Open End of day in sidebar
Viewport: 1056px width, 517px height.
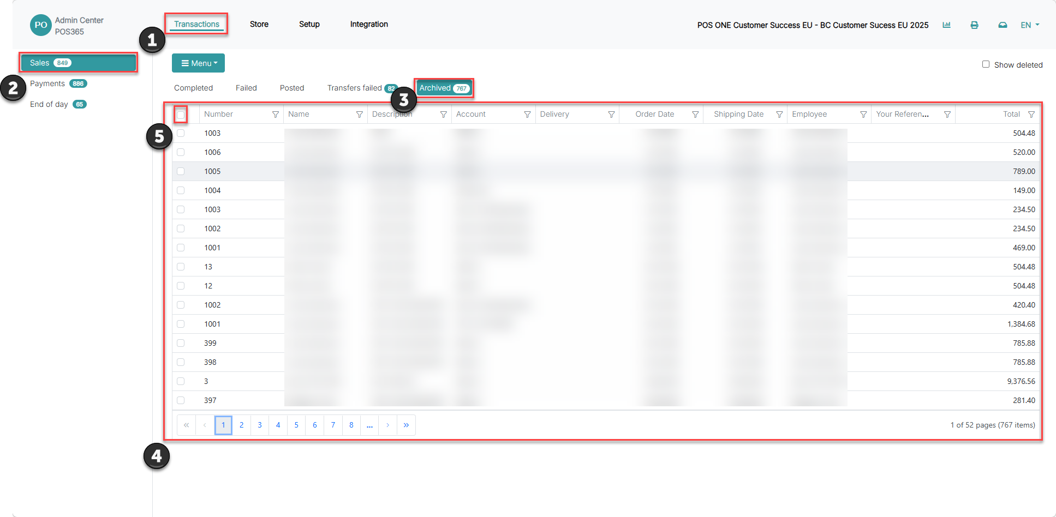click(x=58, y=104)
